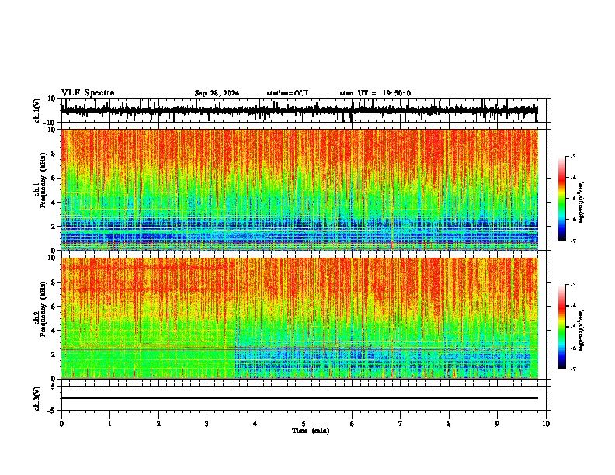The width and height of the screenshot is (615, 475).
Task: Click the Time (min) axis title
Action: pyautogui.click(x=311, y=431)
